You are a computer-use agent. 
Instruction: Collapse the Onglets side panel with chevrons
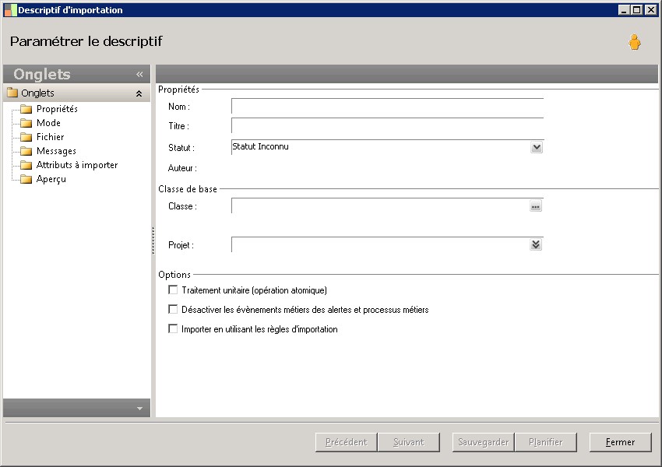click(139, 75)
